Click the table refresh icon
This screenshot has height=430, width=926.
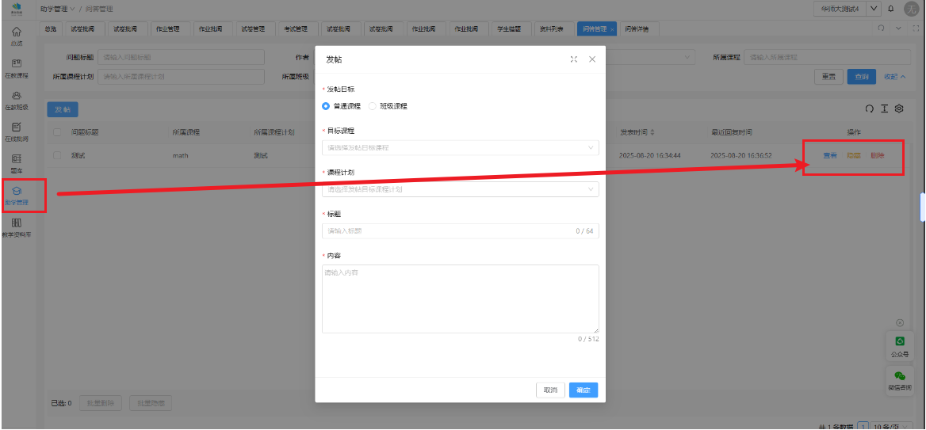point(870,108)
